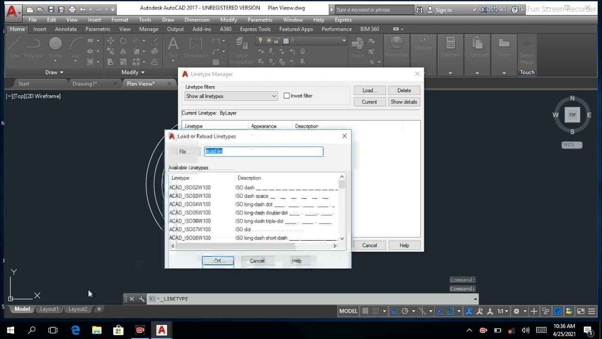Select the Move tool in the Modify panel
Image resolution: width=602 pixels, height=339 pixels.
tap(111, 41)
